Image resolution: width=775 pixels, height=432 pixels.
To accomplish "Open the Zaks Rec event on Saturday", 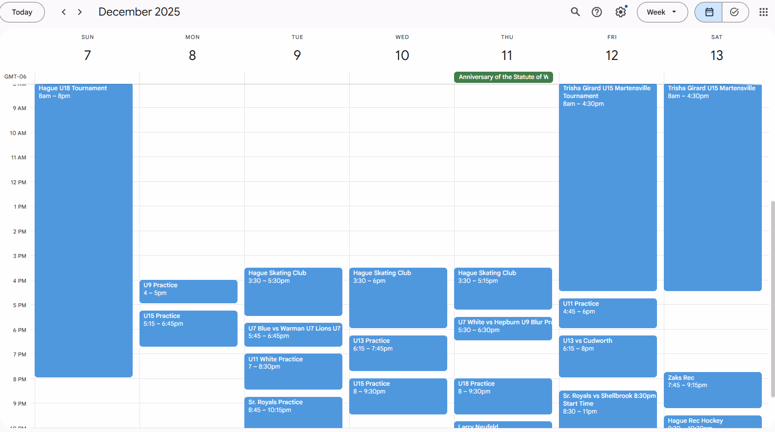I will point(713,390).
